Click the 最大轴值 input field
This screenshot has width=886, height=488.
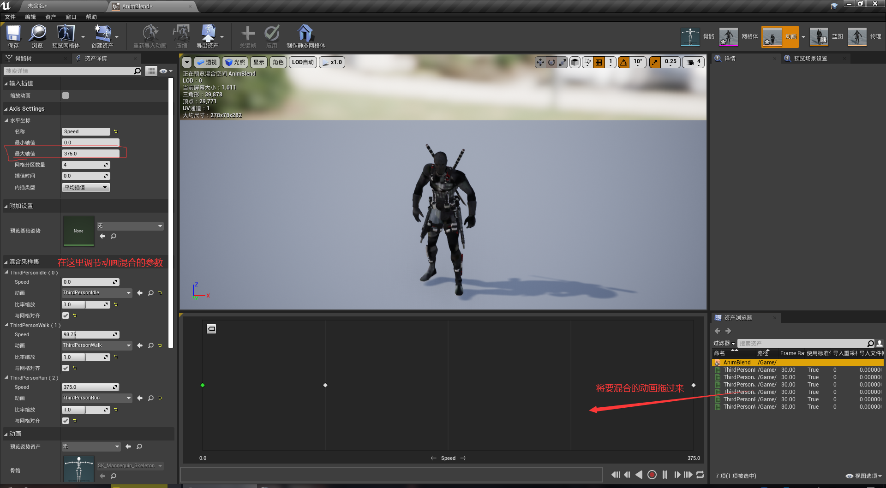[x=90, y=154]
